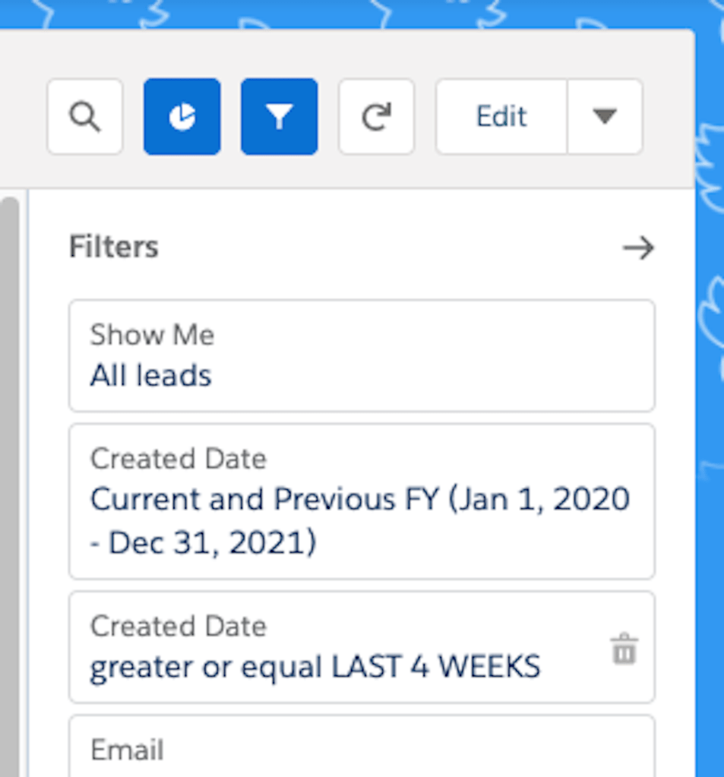
Task: Open the Current and Previous FY date filter
Action: click(x=361, y=501)
